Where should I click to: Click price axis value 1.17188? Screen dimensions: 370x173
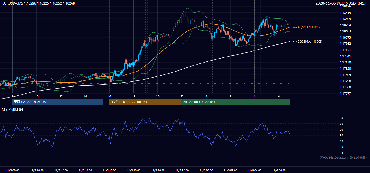point(345,87)
